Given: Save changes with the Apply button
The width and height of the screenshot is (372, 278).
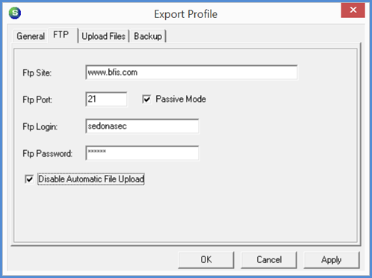Looking at the screenshot, I should [x=332, y=260].
